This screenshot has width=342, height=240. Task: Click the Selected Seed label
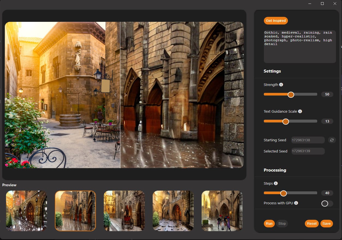275,151
